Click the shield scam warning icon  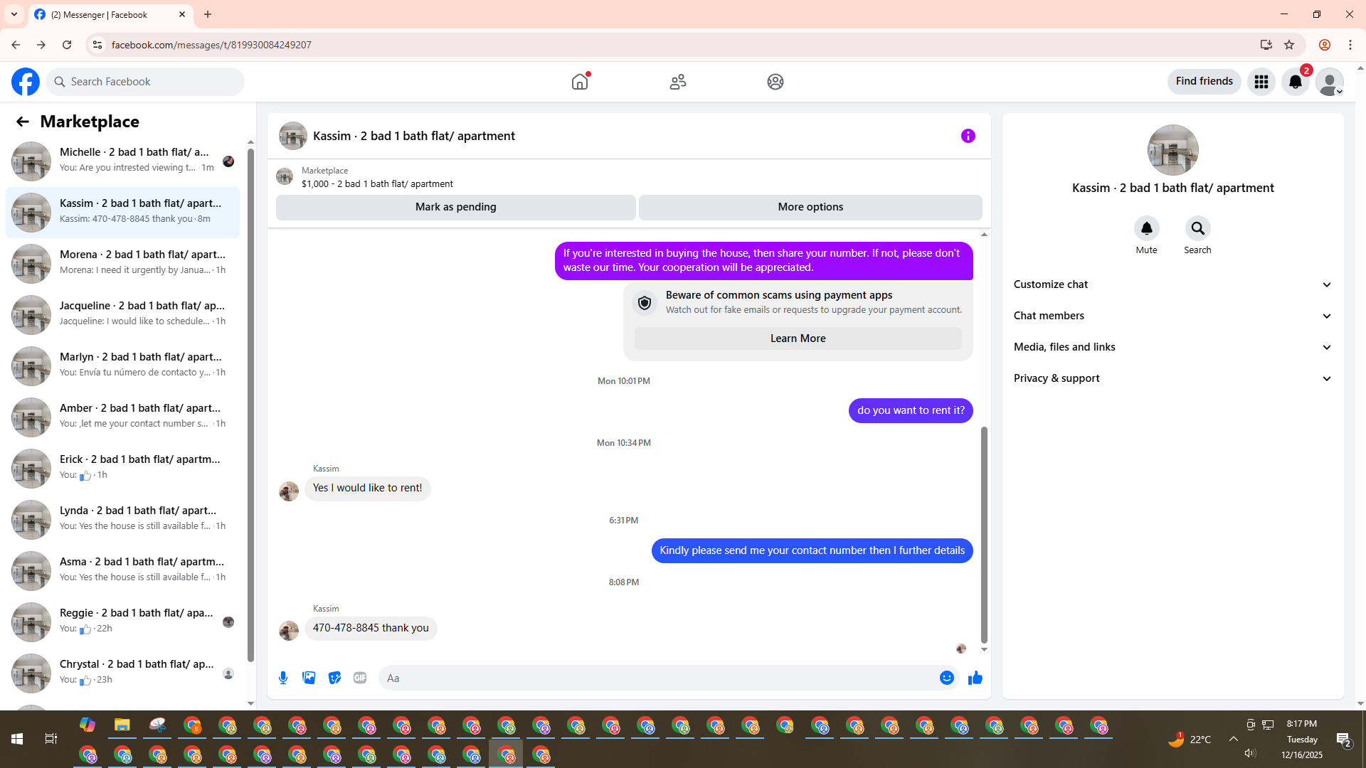(645, 303)
